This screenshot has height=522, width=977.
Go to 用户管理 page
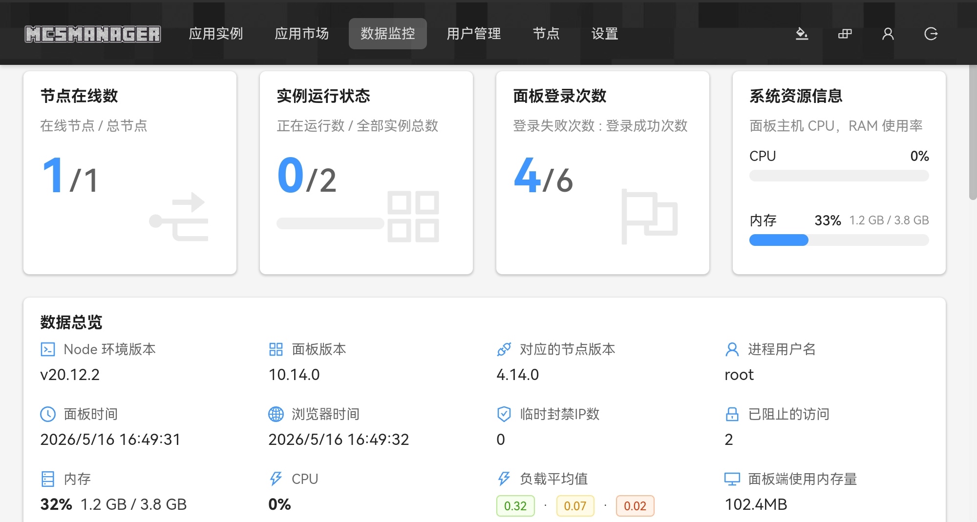click(x=474, y=34)
